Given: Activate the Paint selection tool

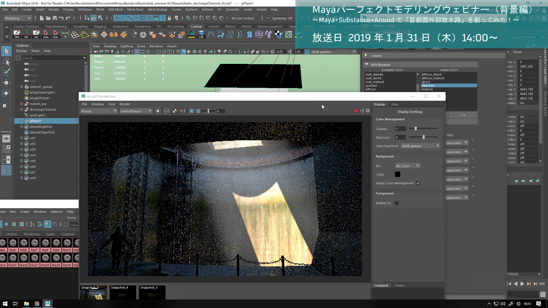Looking at the screenshot, I should tap(6, 72).
